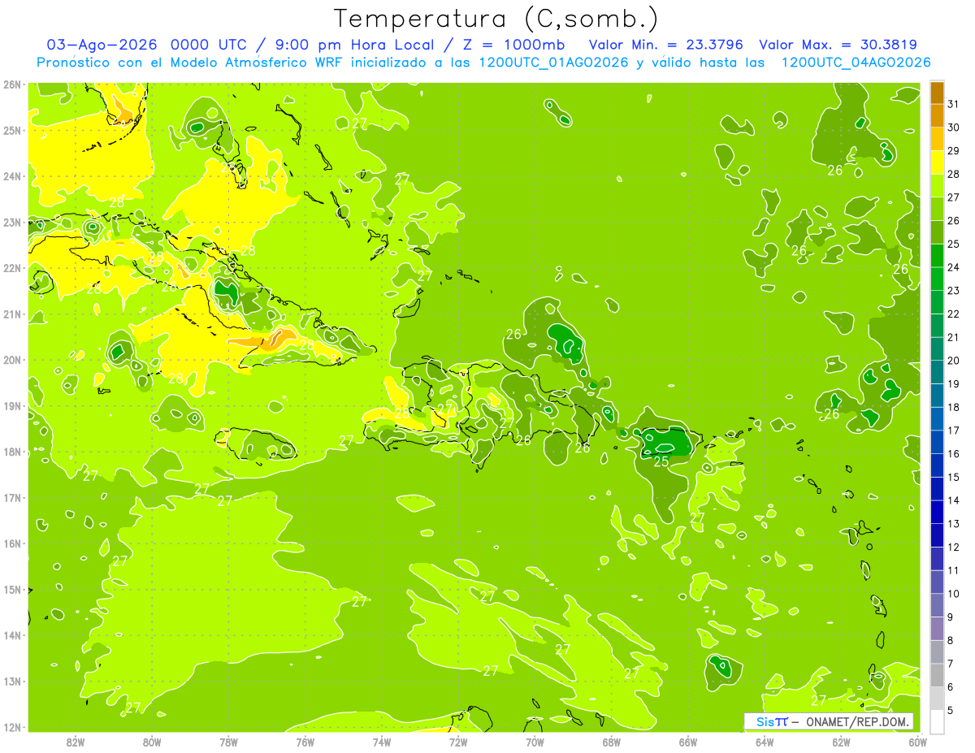Click the legend label 29
The width and height of the screenshot is (975, 753).
click(x=954, y=151)
